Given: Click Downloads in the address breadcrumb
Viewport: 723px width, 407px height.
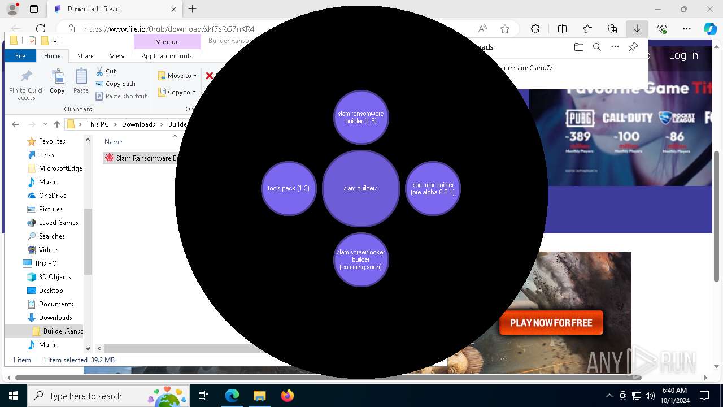Looking at the screenshot, I should point(138,124).
